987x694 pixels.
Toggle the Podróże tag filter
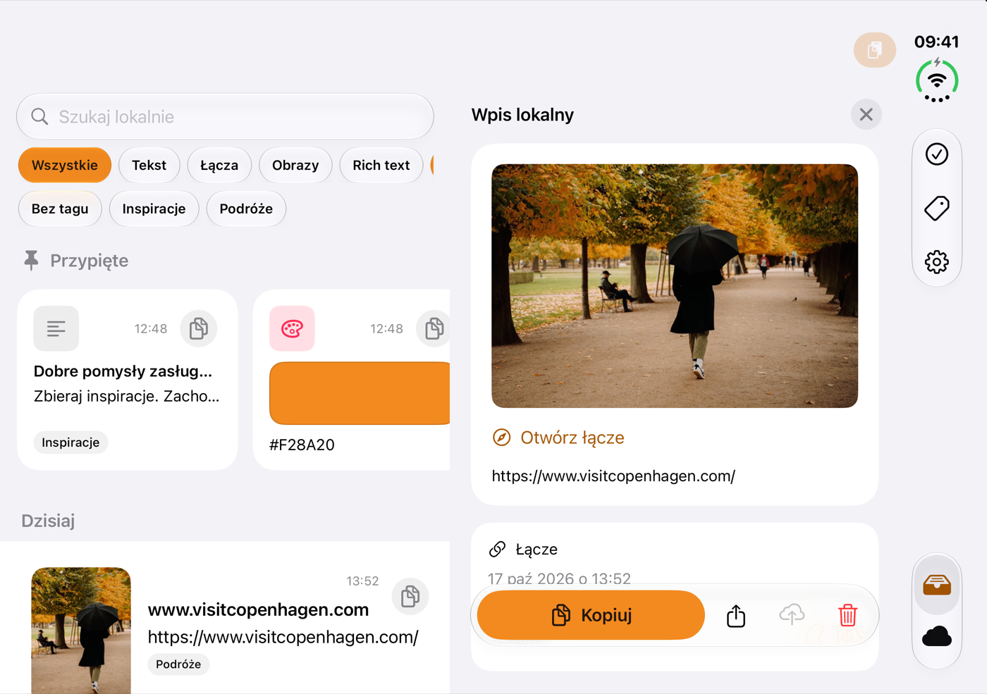[246, 209]
